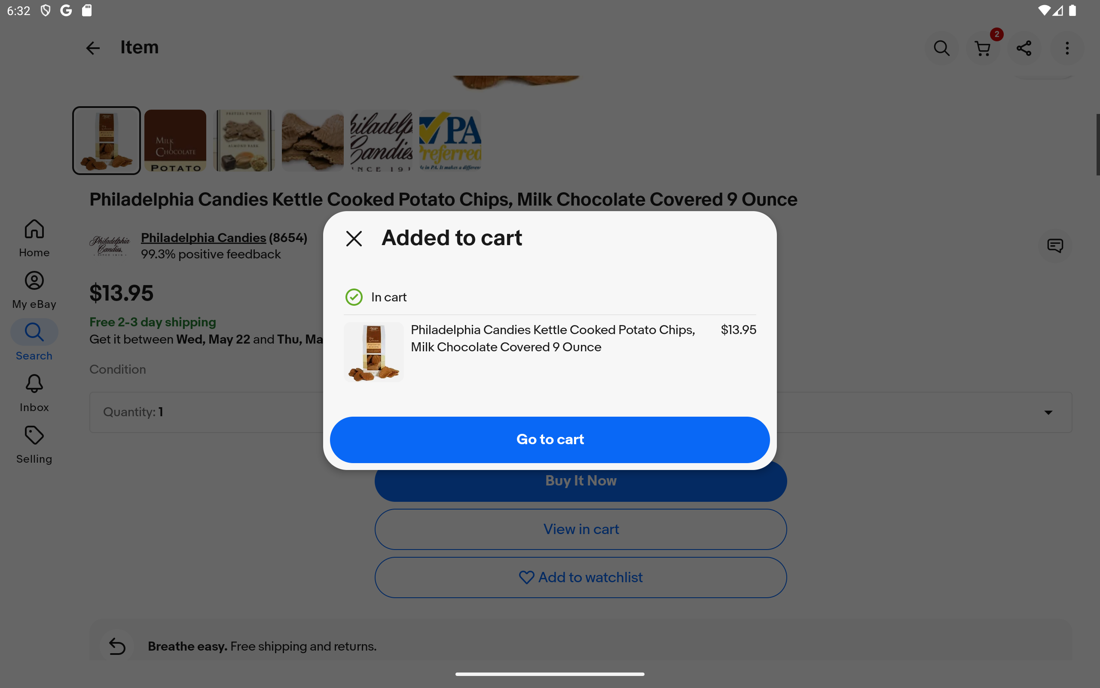Open the shopping cart icon in header

pos(983,48)
